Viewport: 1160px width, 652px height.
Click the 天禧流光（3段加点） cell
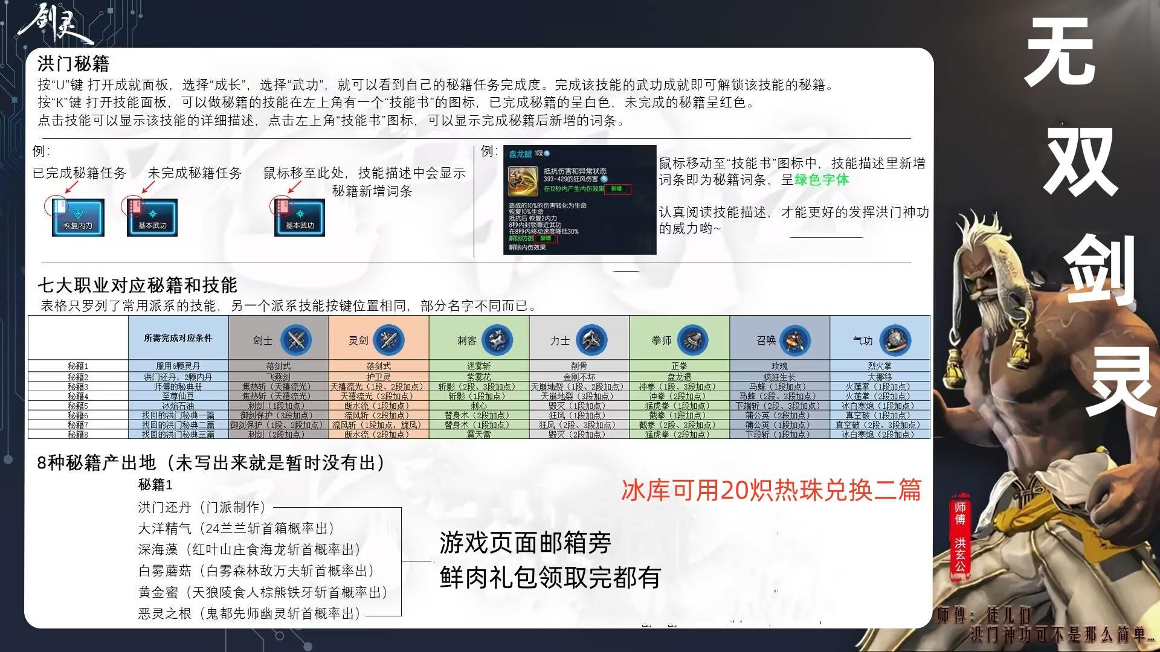379,396
